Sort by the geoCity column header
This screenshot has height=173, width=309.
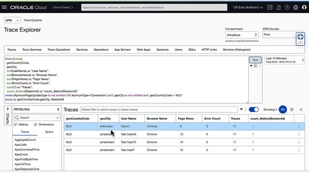click(105, 119)
